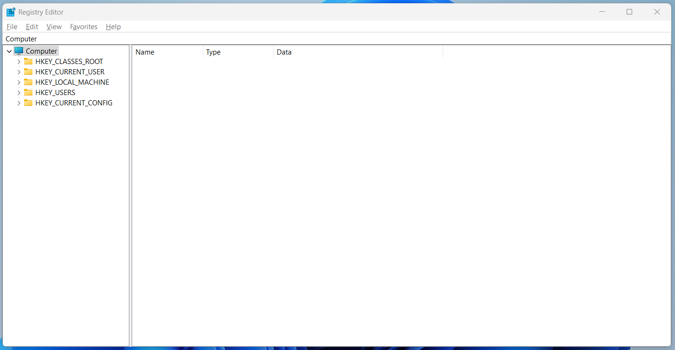675x350 pixels.
Task: Click the HKEY_CURRENT_CONFIG folder icon
Action: (28, 103)
